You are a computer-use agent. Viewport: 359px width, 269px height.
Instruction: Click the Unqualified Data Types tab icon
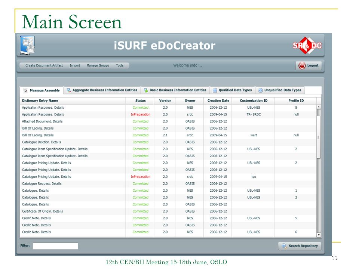click(261, 90)
